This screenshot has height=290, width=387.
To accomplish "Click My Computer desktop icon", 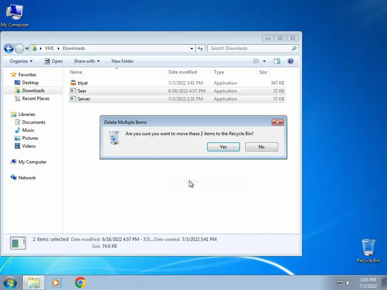I will pyautogui.click(x=15, y=16).
